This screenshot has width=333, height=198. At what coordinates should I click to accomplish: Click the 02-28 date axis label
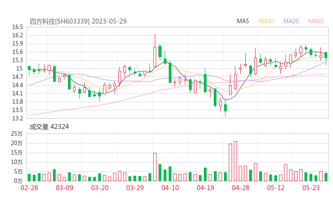(29, 188)
